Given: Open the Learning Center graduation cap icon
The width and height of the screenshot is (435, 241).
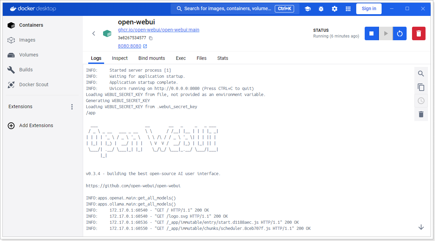Looking at the screenshot, I should [x=308, y=9].
